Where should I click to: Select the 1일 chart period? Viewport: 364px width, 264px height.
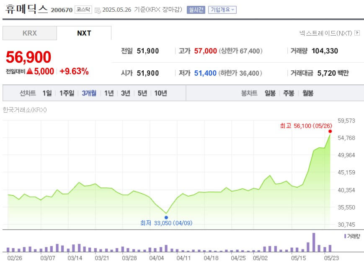pos(46,93)
